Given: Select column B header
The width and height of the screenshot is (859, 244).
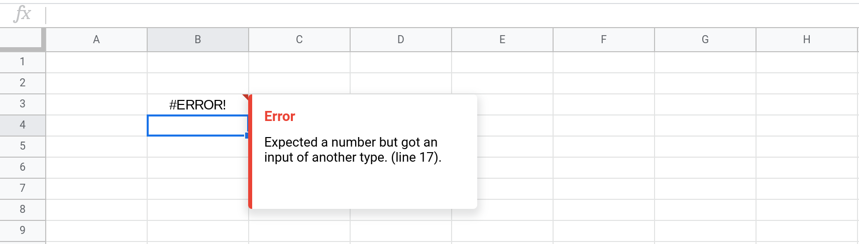Looking at the screenshot, I should [x=198, y=40].
